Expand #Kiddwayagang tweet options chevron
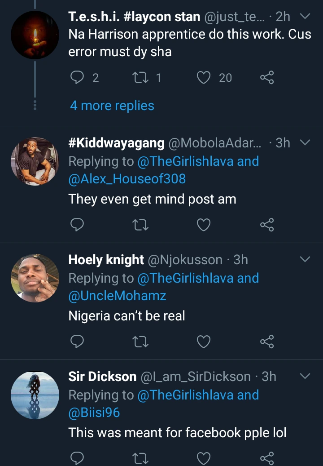The image size is (323, 466). [305, 143]
